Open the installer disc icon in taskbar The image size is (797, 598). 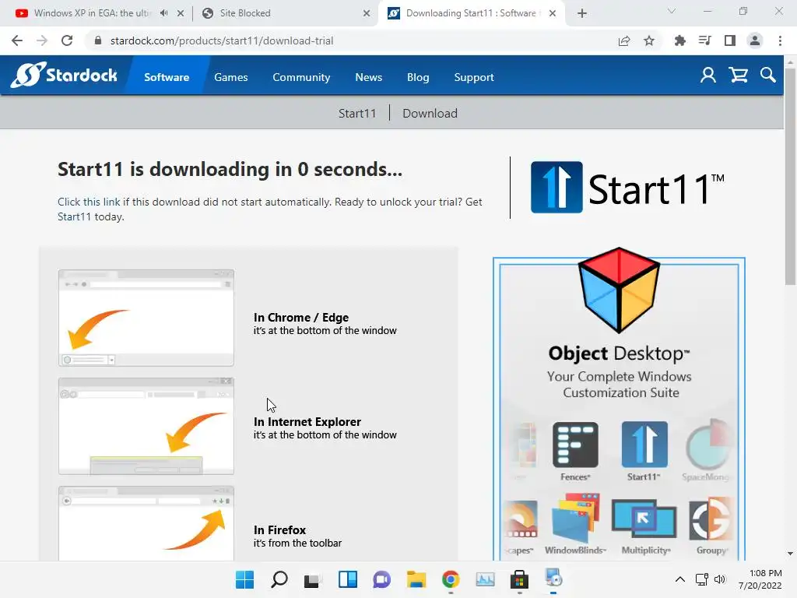pyautogui.click(x=553, y=579)
